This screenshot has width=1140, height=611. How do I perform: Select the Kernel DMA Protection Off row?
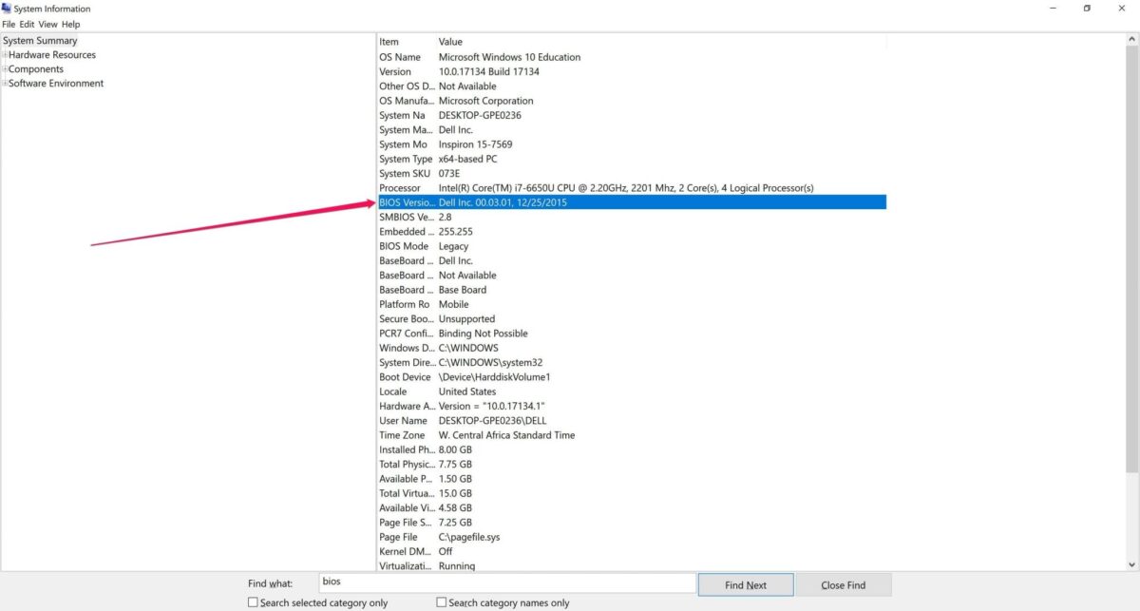632,552
